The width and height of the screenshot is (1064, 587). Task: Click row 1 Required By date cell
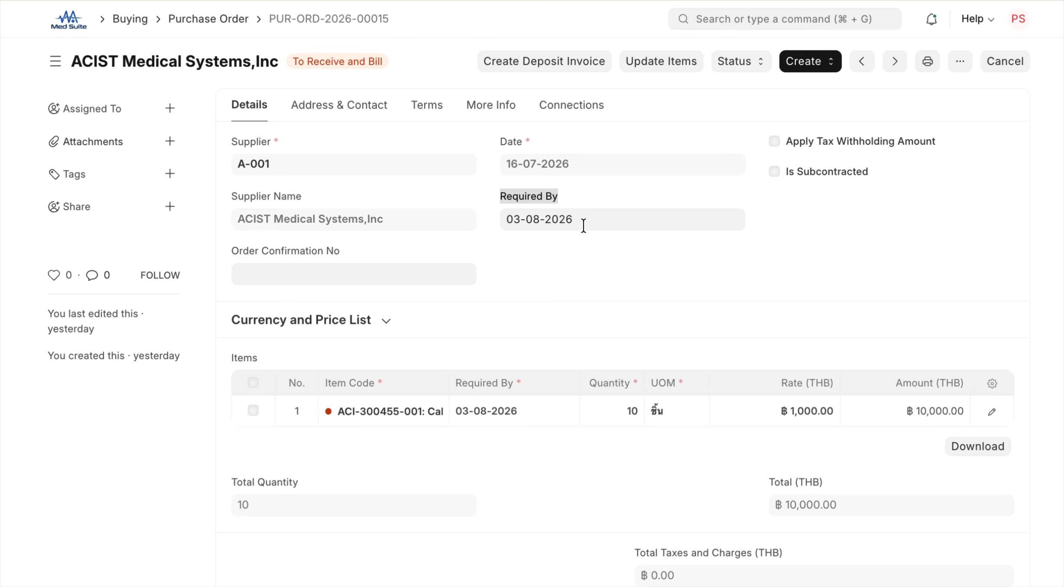tap(514, 411)
